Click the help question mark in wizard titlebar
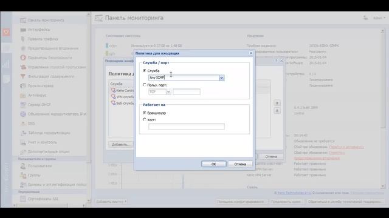The width and height of the screenshot is (389, 218). click(x=276, y=61)
